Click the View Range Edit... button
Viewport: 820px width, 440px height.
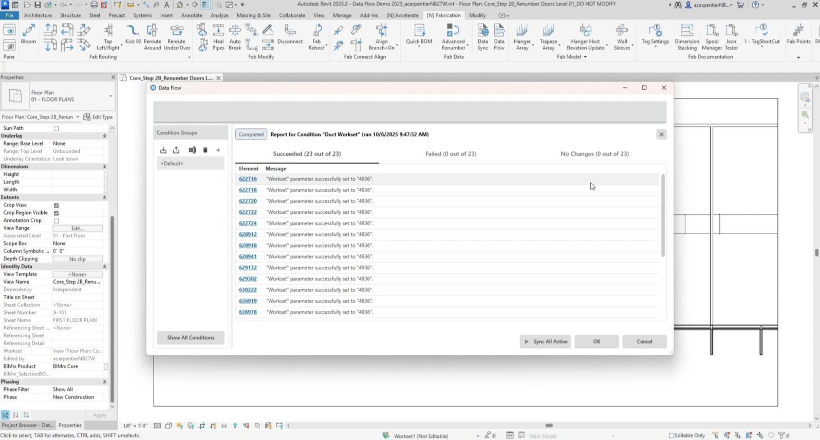[x=78, y=228]
